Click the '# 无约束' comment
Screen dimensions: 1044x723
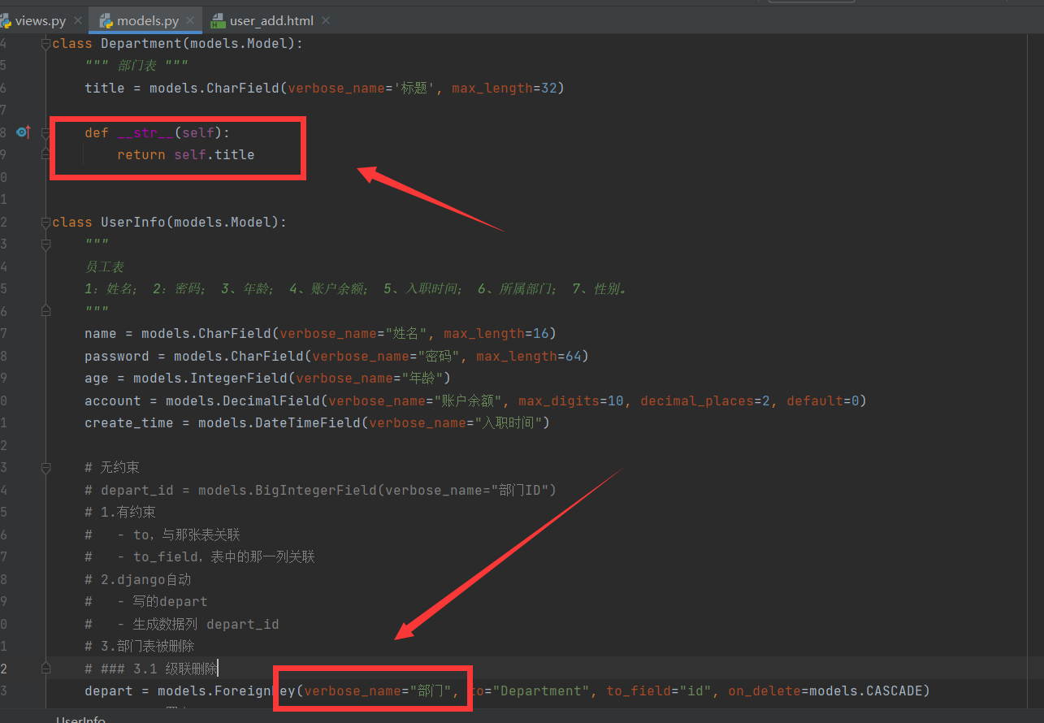112,468
